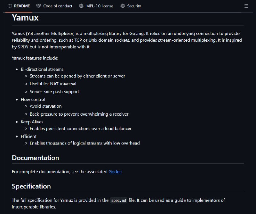
Task: Click the Yamux main heading
Action: point(25,18)
